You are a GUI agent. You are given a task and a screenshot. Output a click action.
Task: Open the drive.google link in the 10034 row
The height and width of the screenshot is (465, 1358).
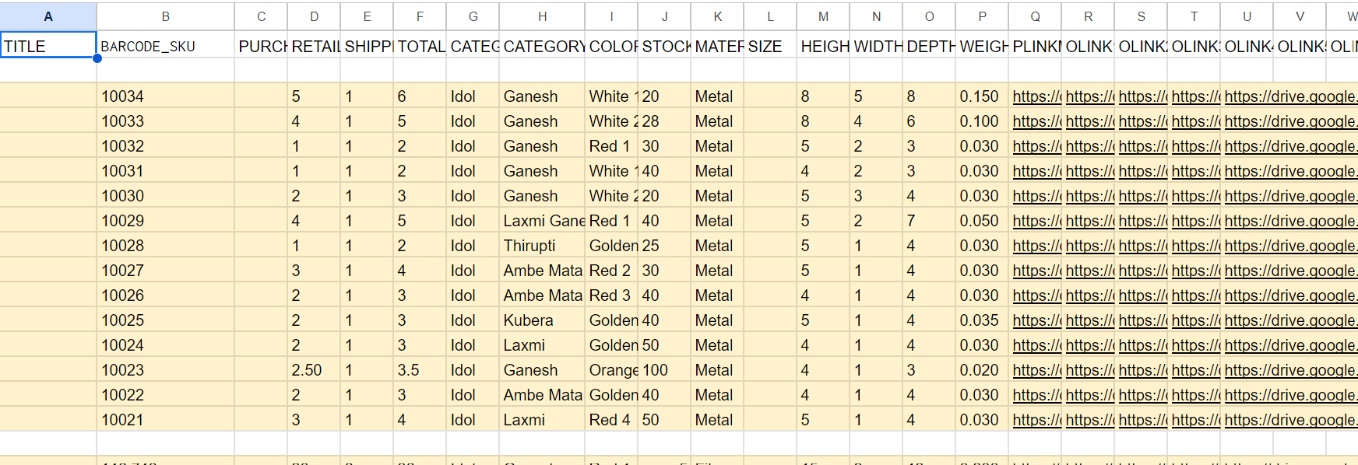click(1289, 96)
